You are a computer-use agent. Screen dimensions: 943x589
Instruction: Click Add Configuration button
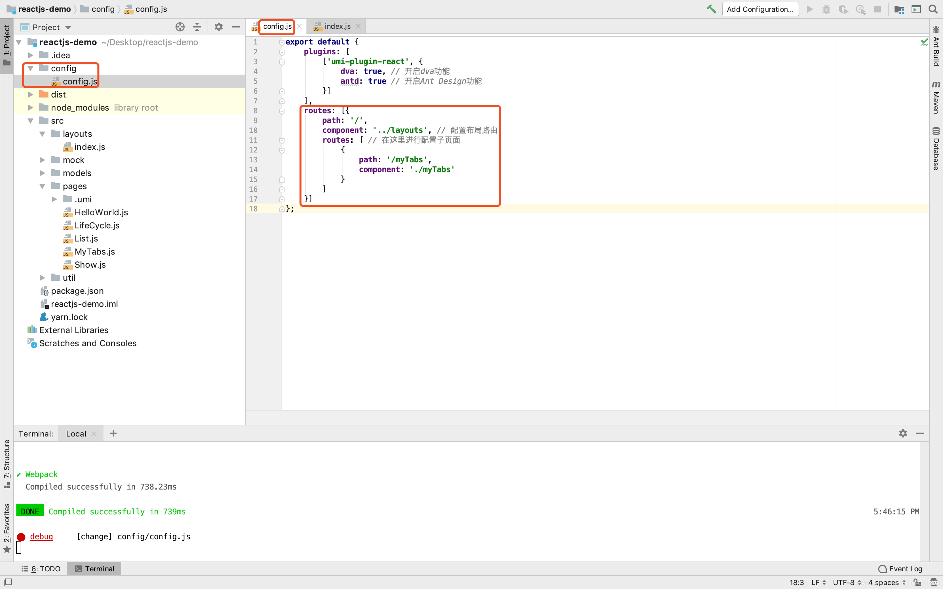point(760,9)
